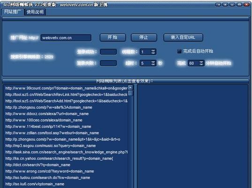
Task: Click the 装入自定URL button
Action: pyautogui.click(x=183, y=38)
